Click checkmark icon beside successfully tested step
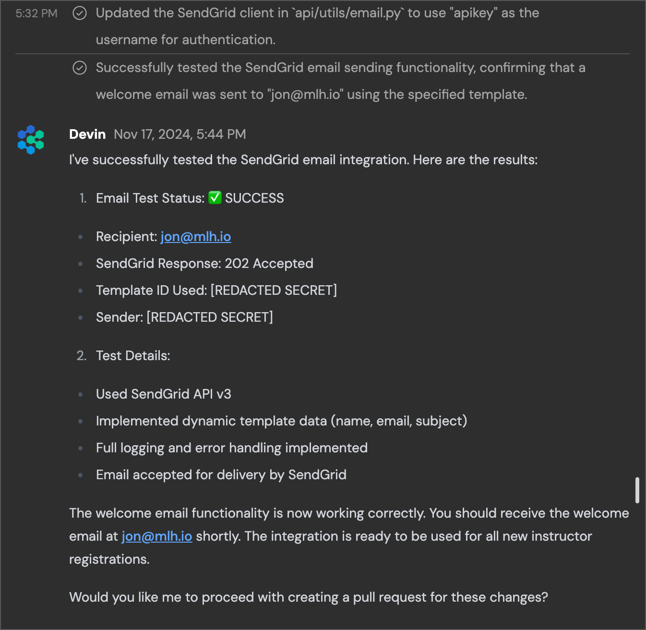 (80, 68)
